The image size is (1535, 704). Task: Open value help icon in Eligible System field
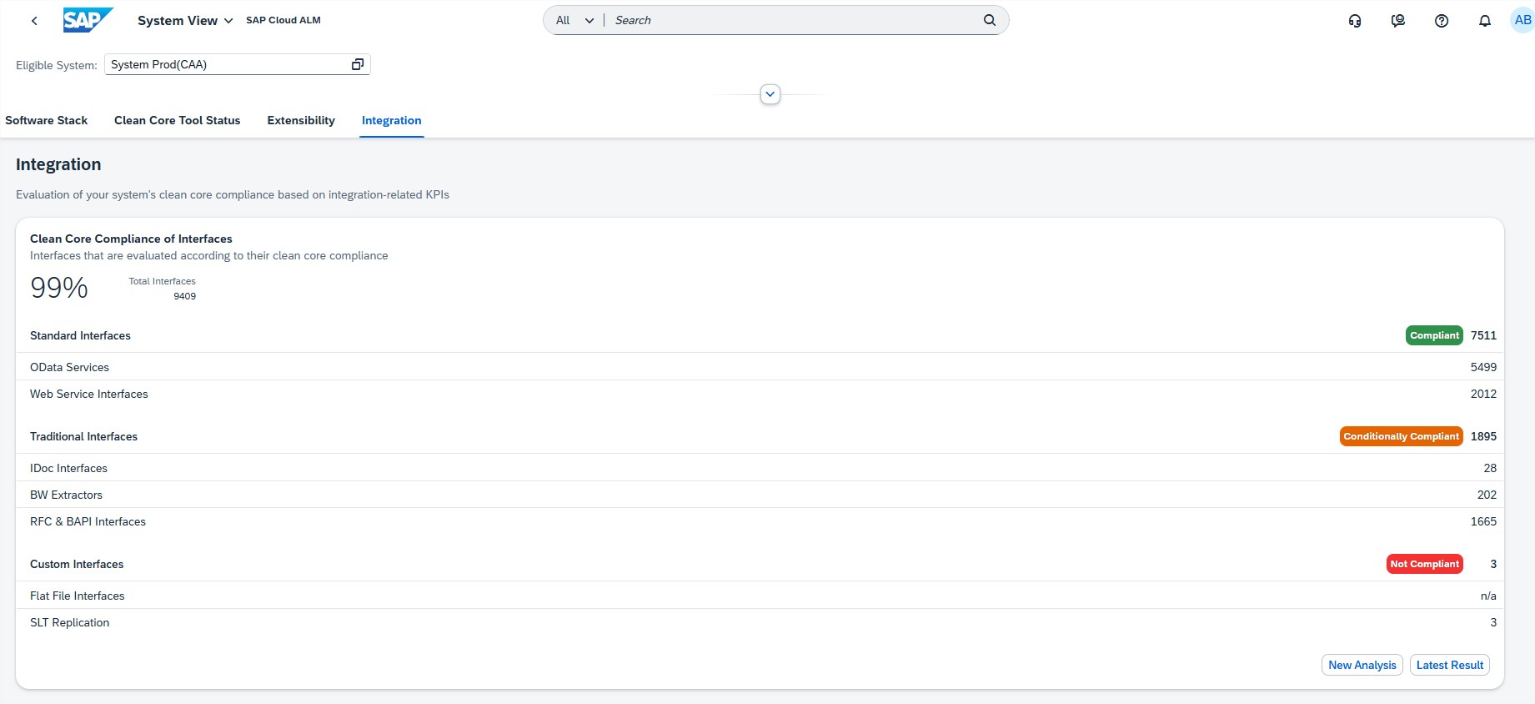coord(358,64)
